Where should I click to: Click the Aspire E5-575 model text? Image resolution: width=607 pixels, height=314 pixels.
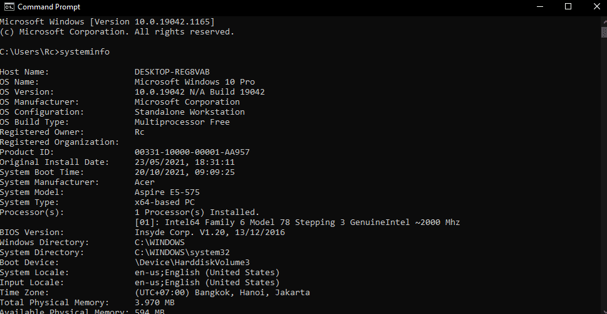167,192
